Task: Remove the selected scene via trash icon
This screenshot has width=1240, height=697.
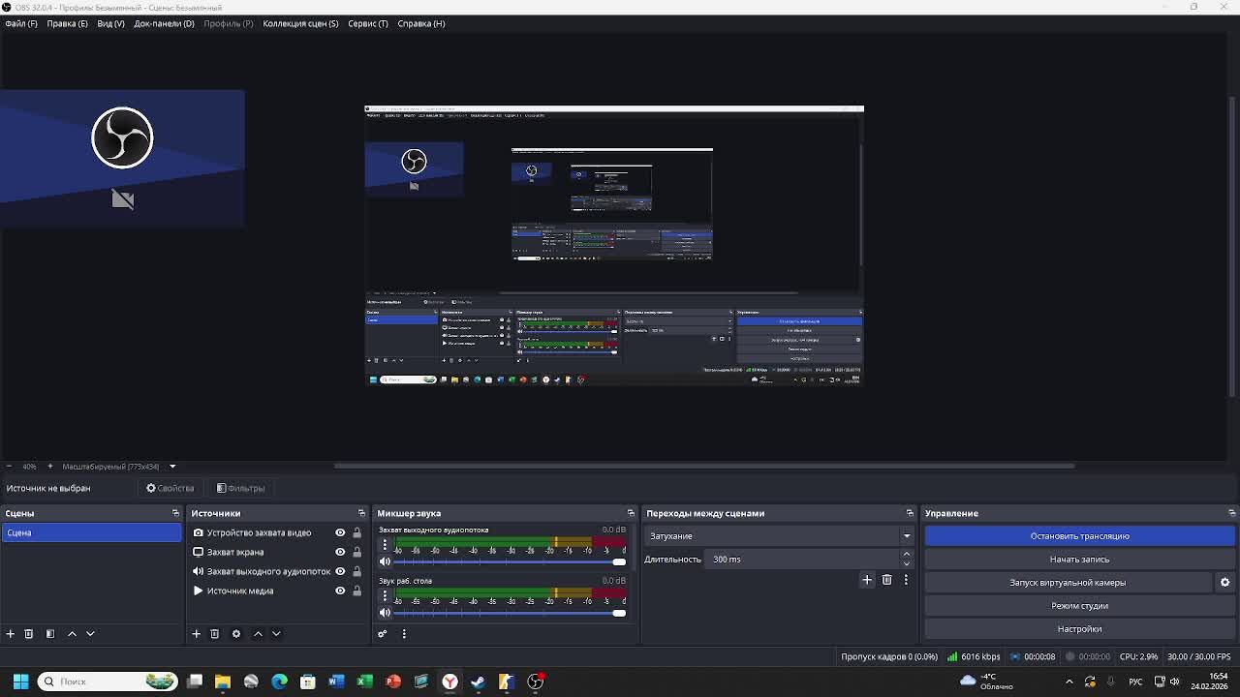Action: click(x=29, y=634)
